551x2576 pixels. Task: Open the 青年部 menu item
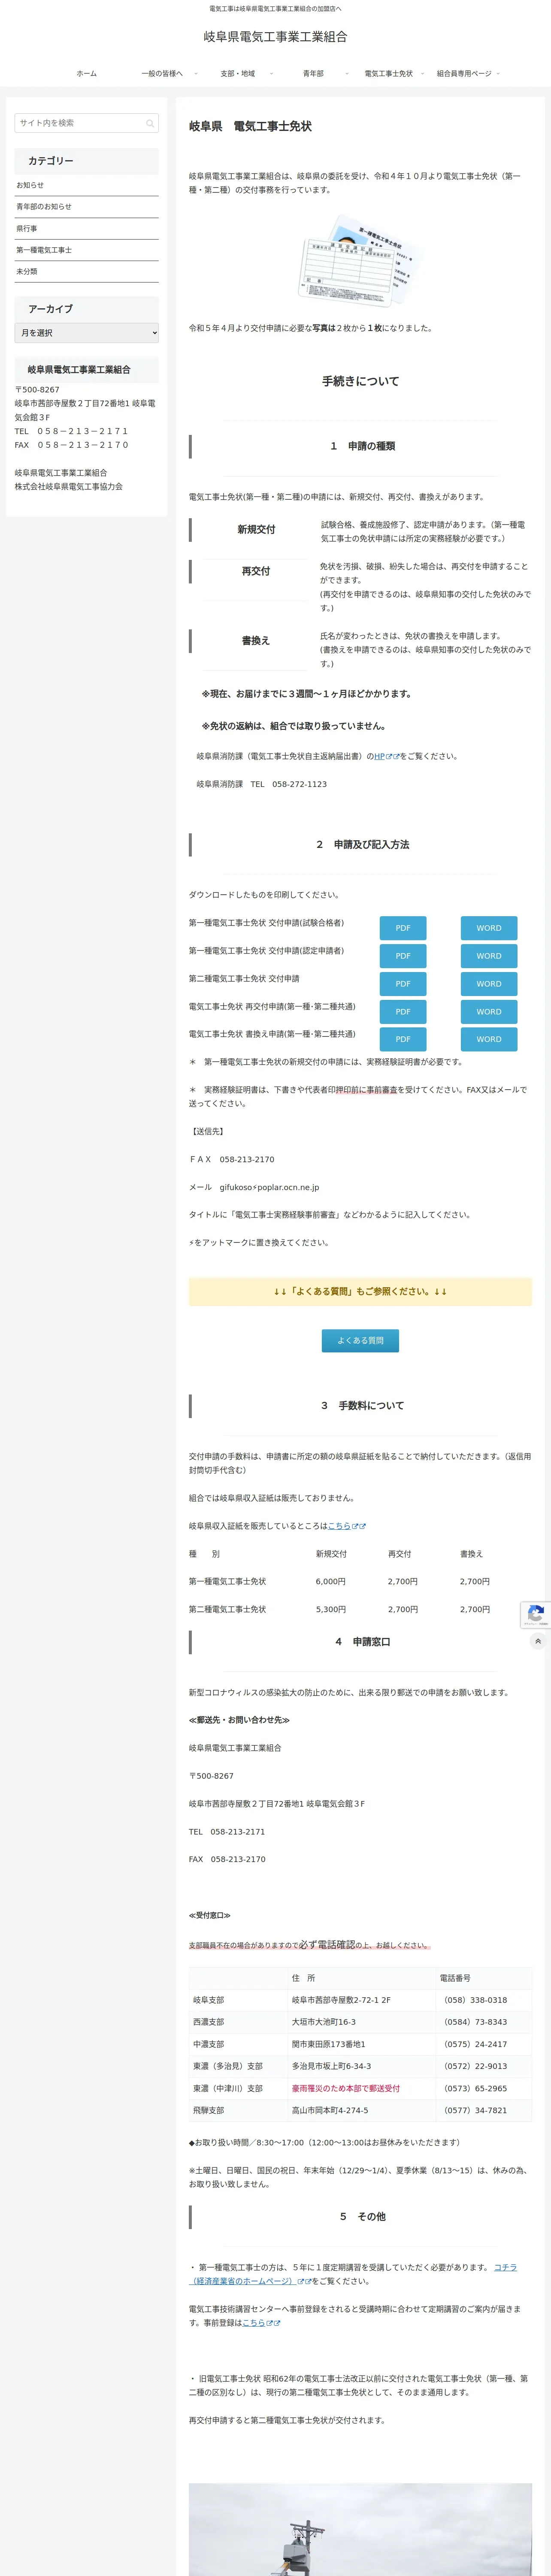click(313, 73)
